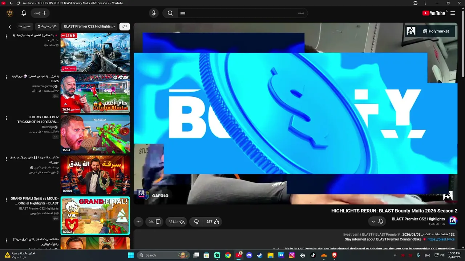Select the 'كاونتر سترايك 2' chip

[47, 26]
